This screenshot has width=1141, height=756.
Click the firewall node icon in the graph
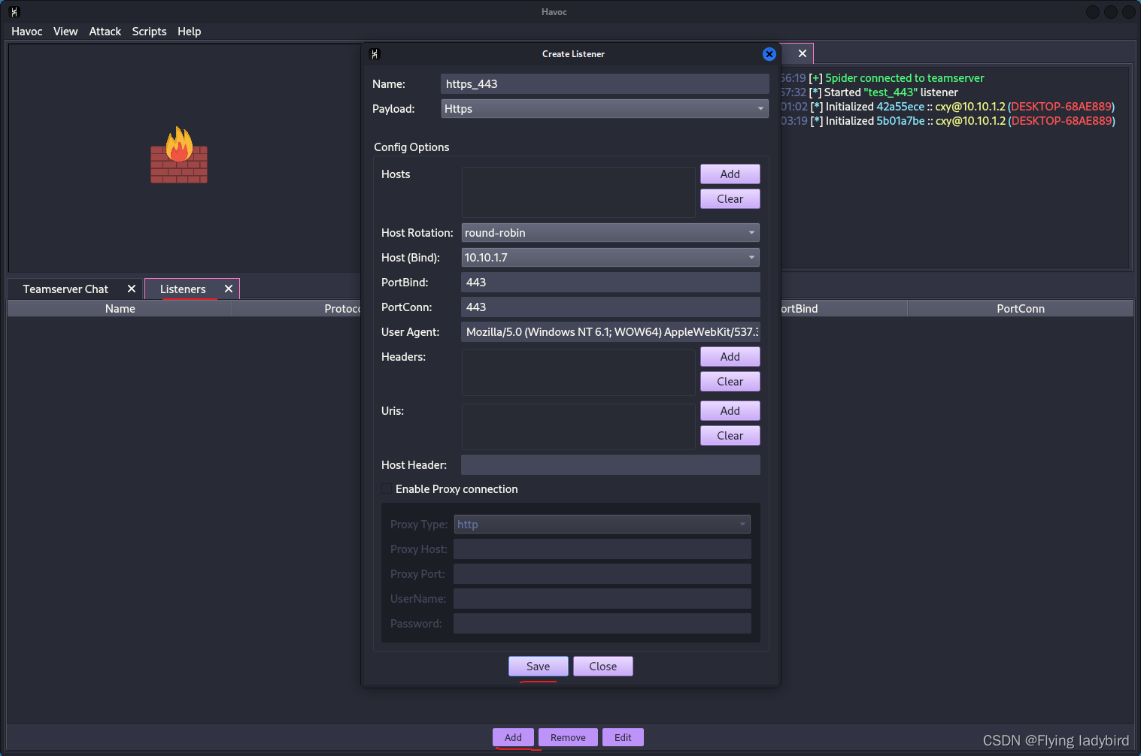179,155
